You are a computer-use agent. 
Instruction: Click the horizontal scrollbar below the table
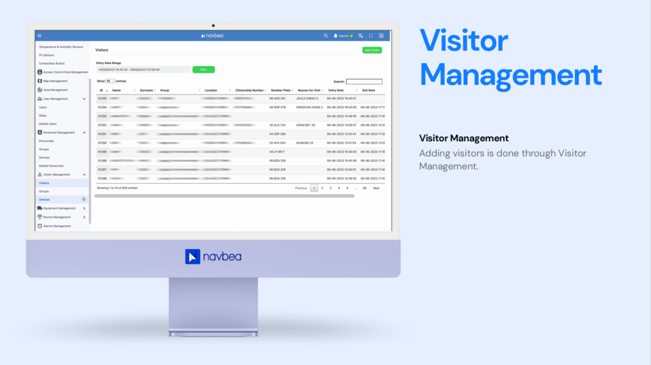[224, 196]
